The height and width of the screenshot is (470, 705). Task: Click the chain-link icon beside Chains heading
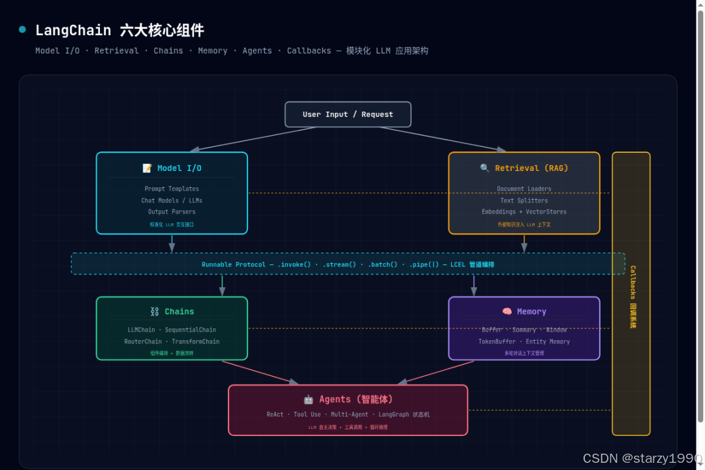[x=155, y=311]
